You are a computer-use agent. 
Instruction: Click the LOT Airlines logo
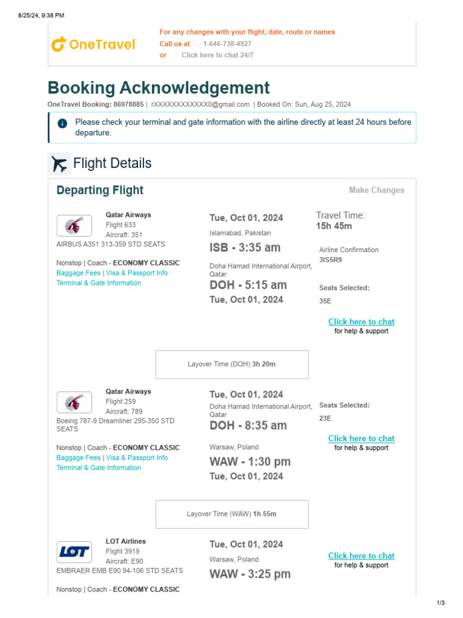point(74,552)
